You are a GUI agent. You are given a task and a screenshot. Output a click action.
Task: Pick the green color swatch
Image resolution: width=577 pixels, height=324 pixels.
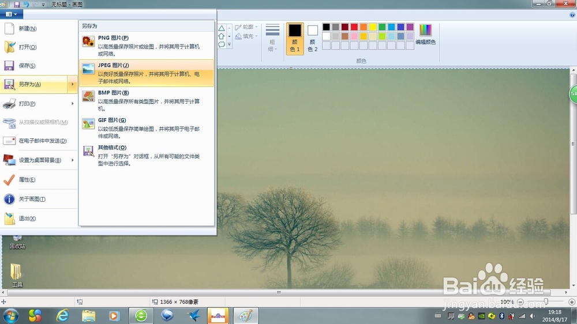click(382, 27)
